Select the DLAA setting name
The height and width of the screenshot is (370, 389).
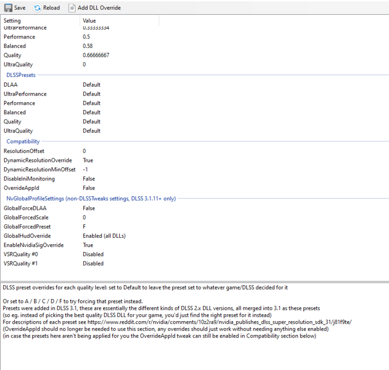pyautogui.click(x=10, y=85)
